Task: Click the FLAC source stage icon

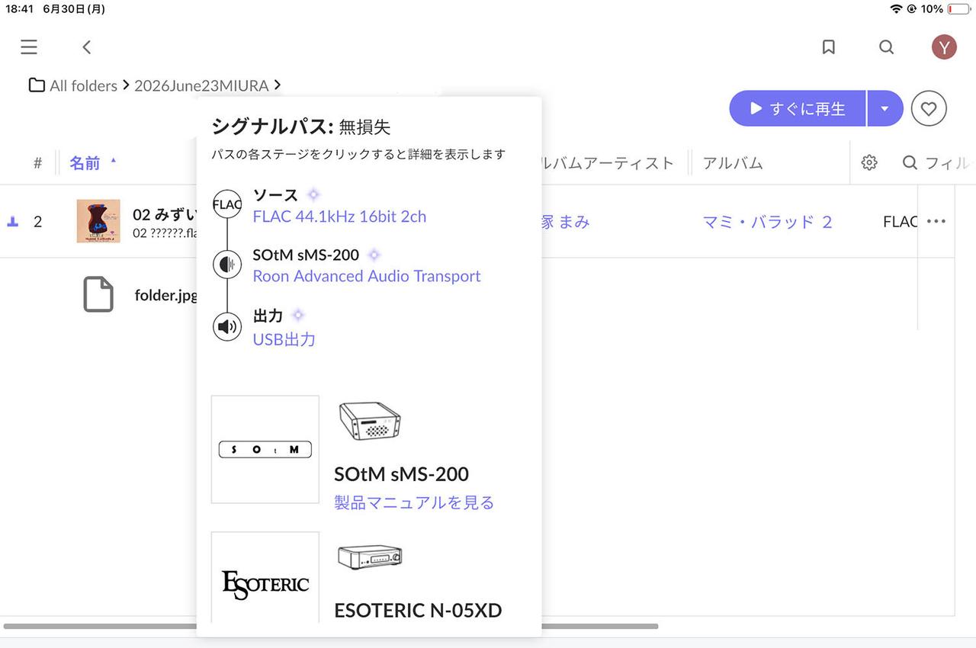Action: (x=227, y=204)
